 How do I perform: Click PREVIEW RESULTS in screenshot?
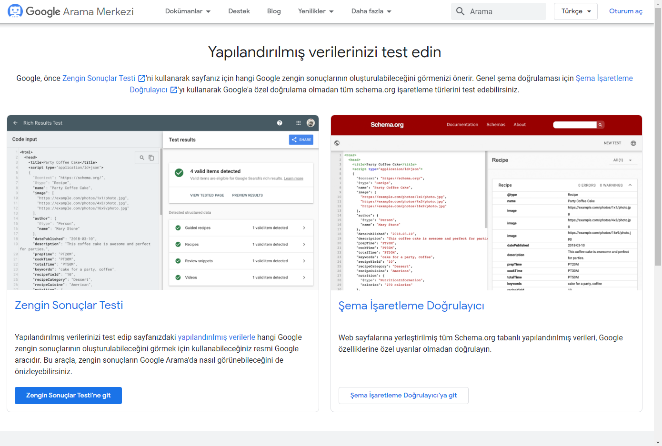(x=248, y=195)
